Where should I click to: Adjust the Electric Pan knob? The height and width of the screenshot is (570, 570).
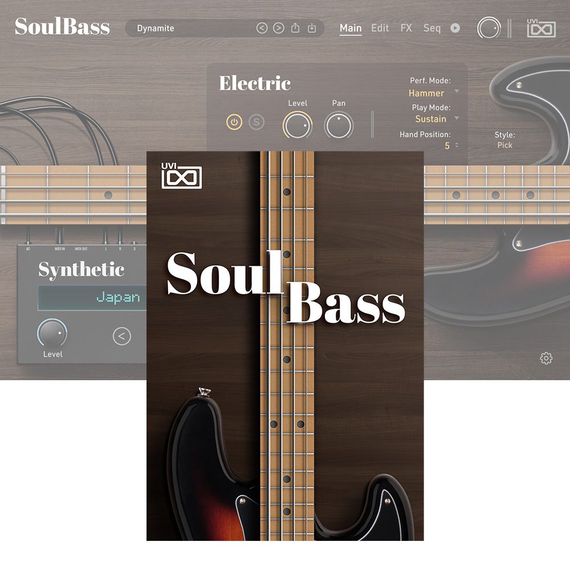pyautogui.click(x=339, y=125)
